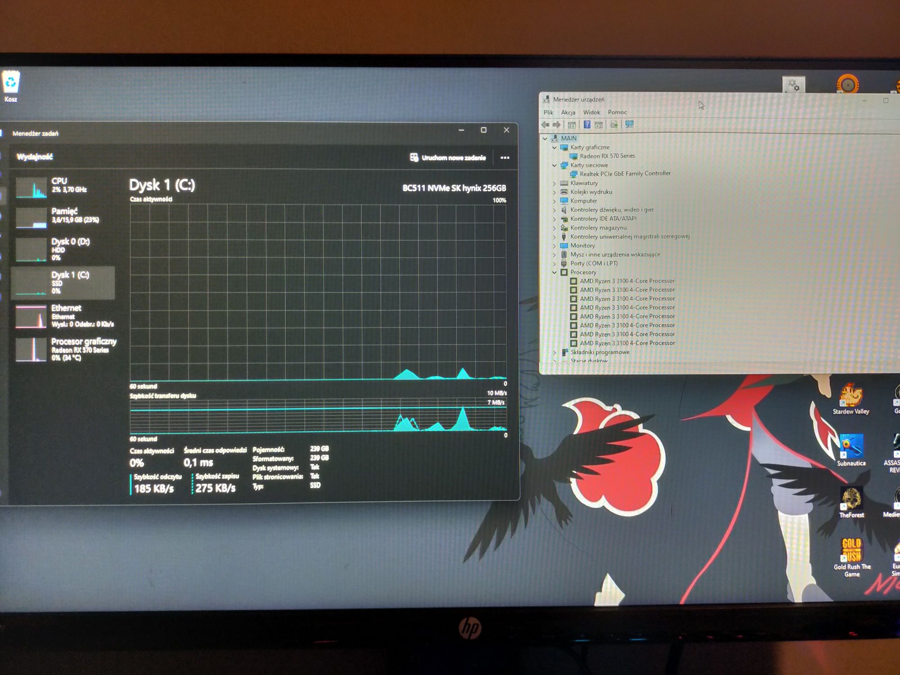Click the 0,1 ms response time value

pyautogui.click(x=198, y=463)
